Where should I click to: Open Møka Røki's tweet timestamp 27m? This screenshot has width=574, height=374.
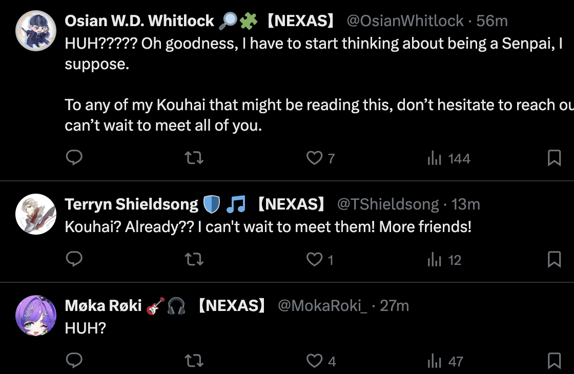[x=394, y=306]
